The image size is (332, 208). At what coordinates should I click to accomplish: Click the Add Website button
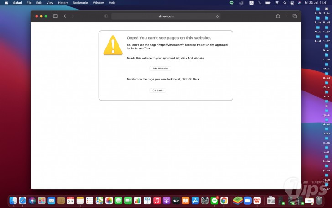160,69
